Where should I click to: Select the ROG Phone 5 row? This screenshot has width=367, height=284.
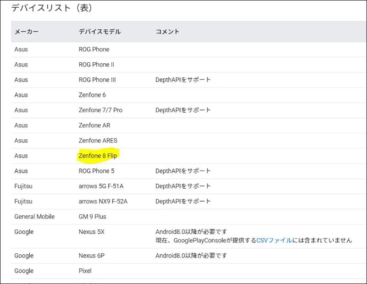[x=96, y=171]
